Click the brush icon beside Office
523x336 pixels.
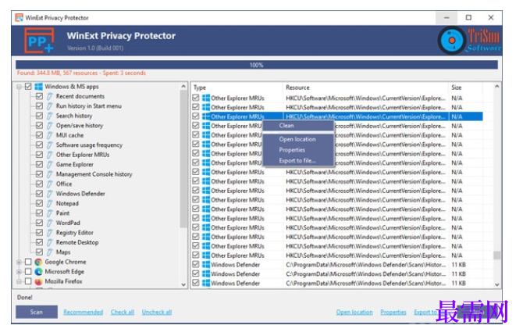coord(50,184)
